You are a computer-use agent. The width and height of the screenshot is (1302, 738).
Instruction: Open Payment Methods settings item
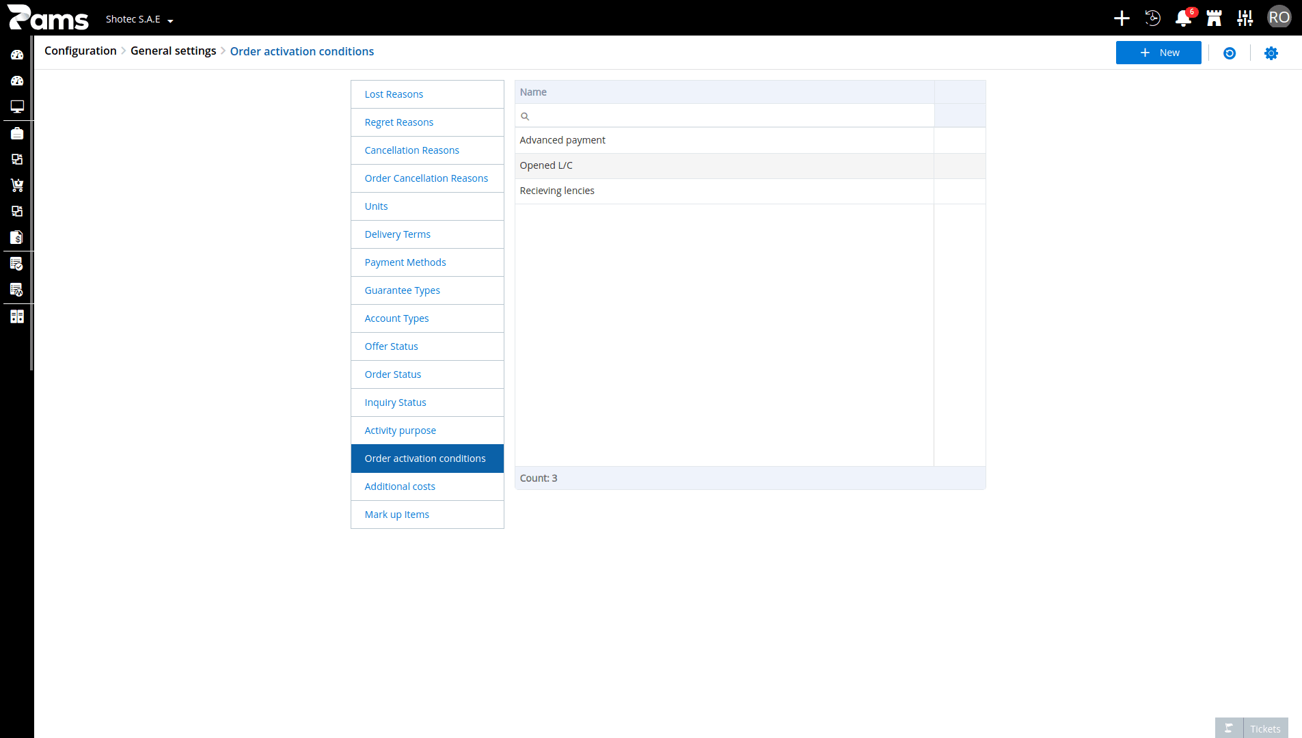(427, 262)
